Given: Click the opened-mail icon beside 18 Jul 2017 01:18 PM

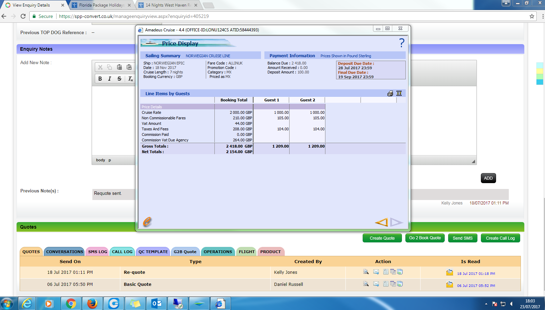Looking at the screenshot, I should (x=450, y=272).
